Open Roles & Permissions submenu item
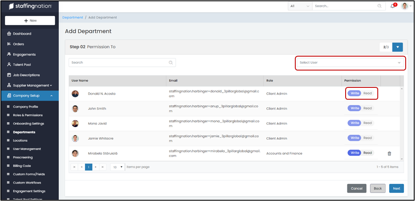 (x=28, y=115)
